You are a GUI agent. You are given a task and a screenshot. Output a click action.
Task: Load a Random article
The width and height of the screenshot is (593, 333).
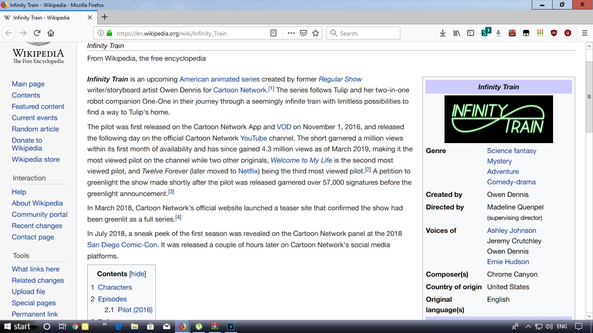click(x=35, y=129)
